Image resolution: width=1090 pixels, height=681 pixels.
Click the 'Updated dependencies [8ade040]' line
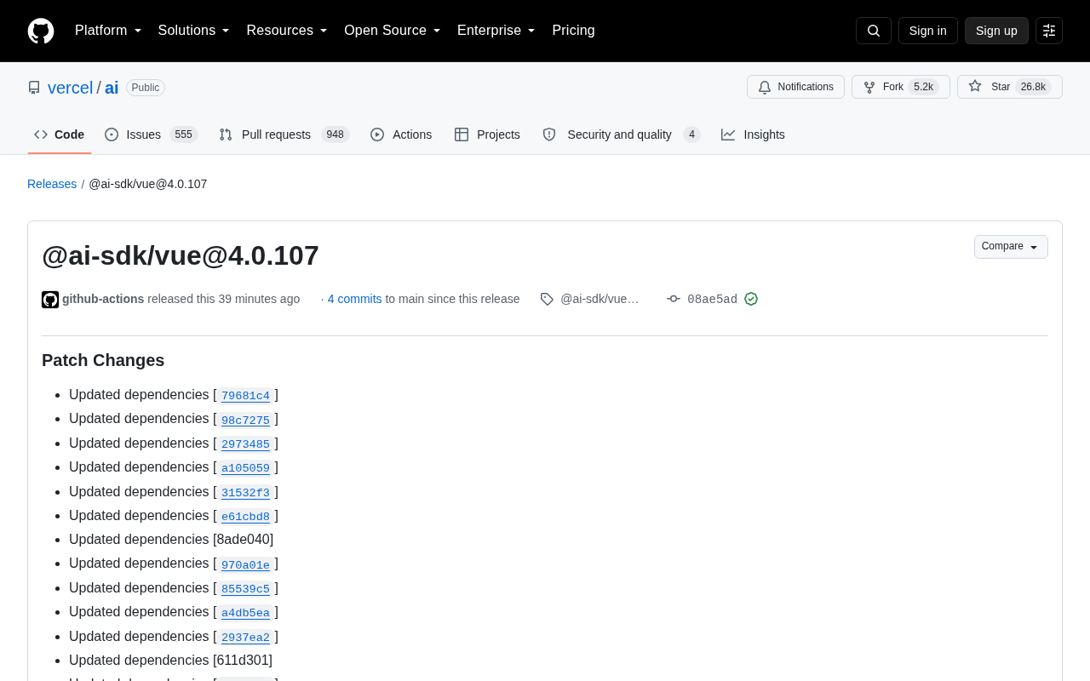[x=171, y=540]
